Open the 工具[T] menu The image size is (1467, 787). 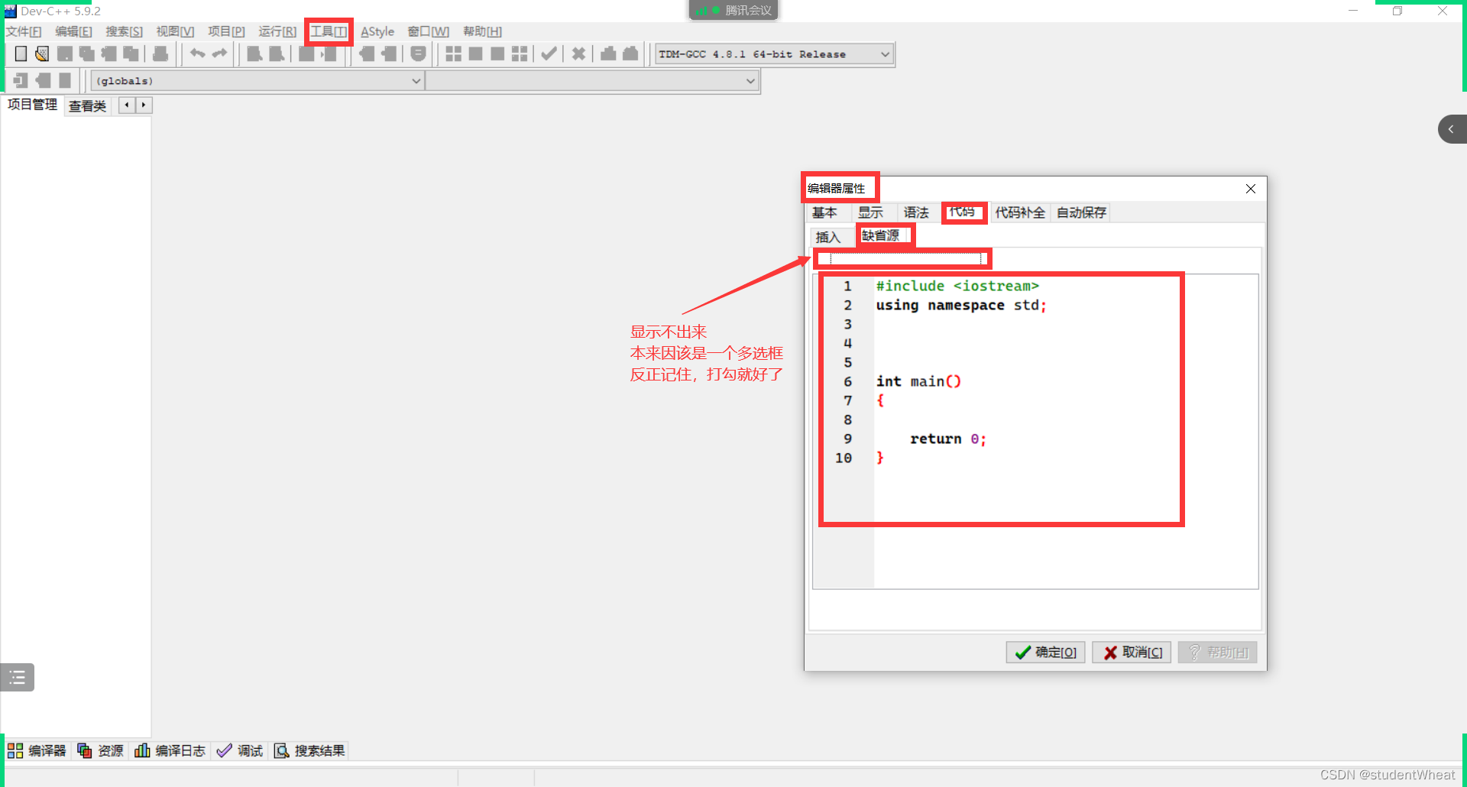[x=329, y=31]
